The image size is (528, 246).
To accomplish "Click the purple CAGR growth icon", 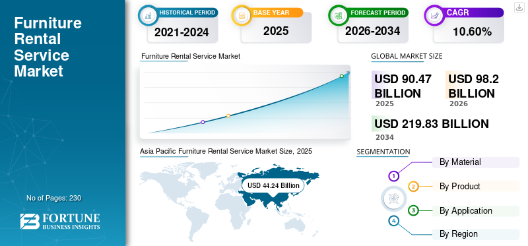I will tap(434, 15).
